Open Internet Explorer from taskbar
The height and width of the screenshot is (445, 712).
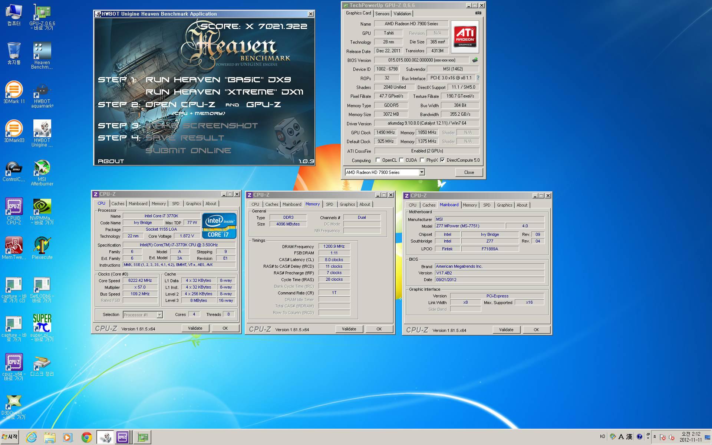pos(32,437)
